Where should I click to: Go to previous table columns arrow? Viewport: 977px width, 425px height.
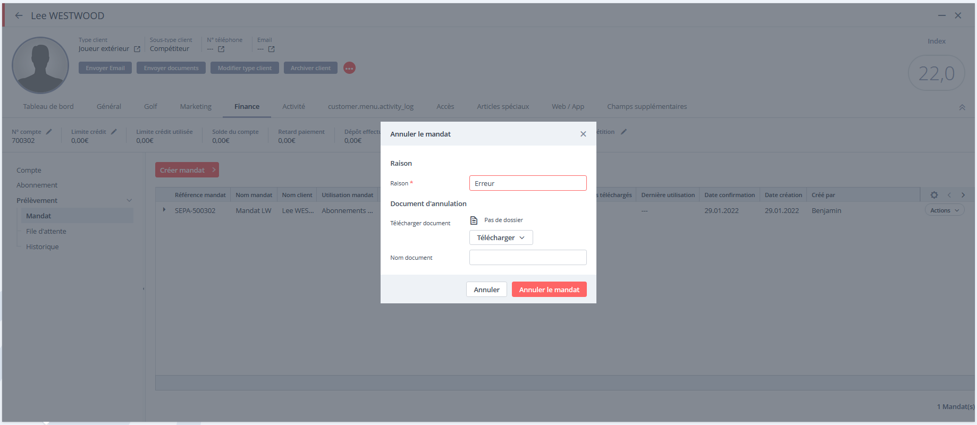949,195
